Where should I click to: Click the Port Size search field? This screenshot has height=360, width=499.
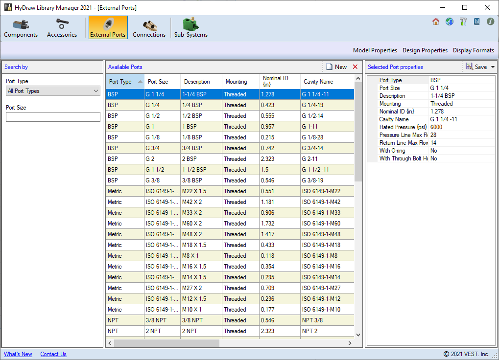coord(53,117)
